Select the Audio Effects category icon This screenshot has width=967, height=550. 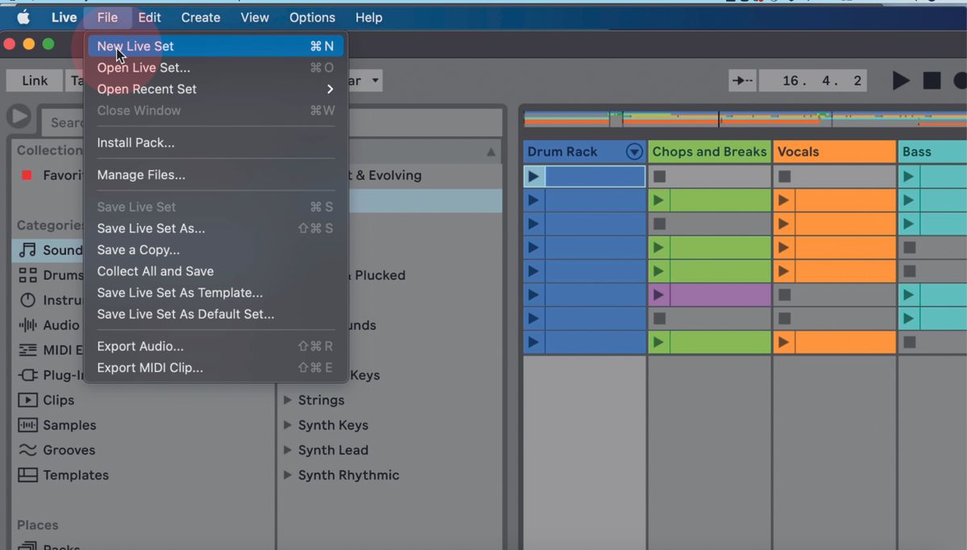tap(28, 325)
